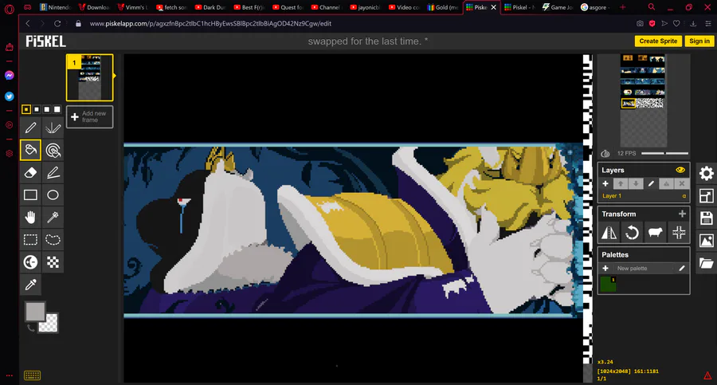717x385 pixels.
Task: Select the Rectangle tool
Action: 30,195
